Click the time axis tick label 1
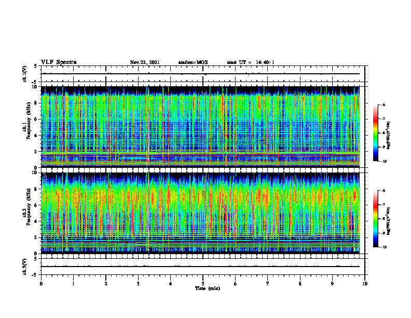Viewport: 411px width, 318px height. (74, 284)
